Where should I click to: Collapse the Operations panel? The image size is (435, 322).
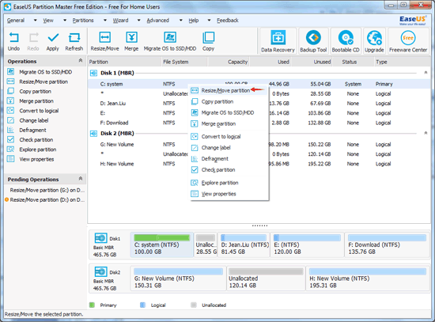(81, 60)
